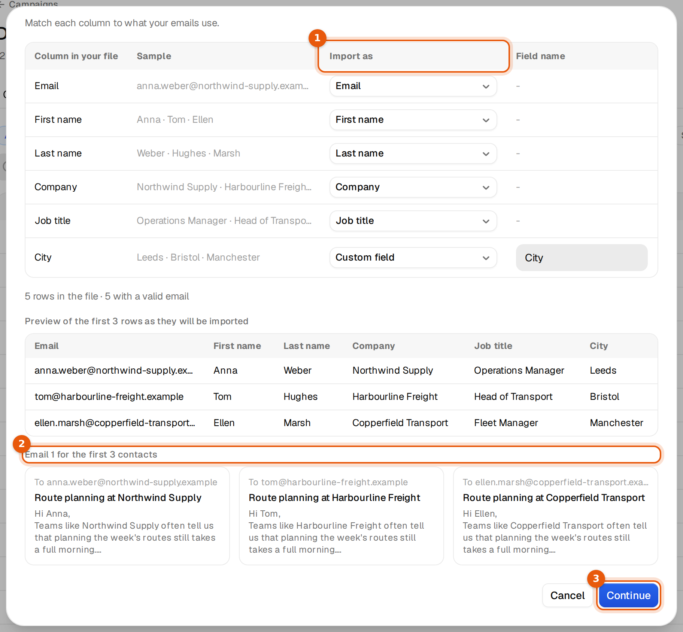The width and height of the screenshot is (683, 632).
Task: Open the email preview card for Anna
Action: point(127,516)
